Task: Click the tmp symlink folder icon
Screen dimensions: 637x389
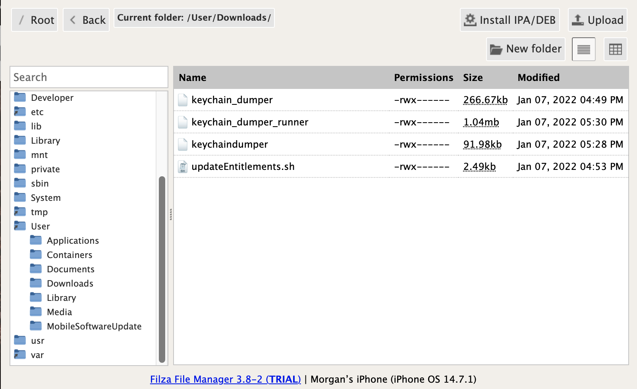Action: (20, 212)
